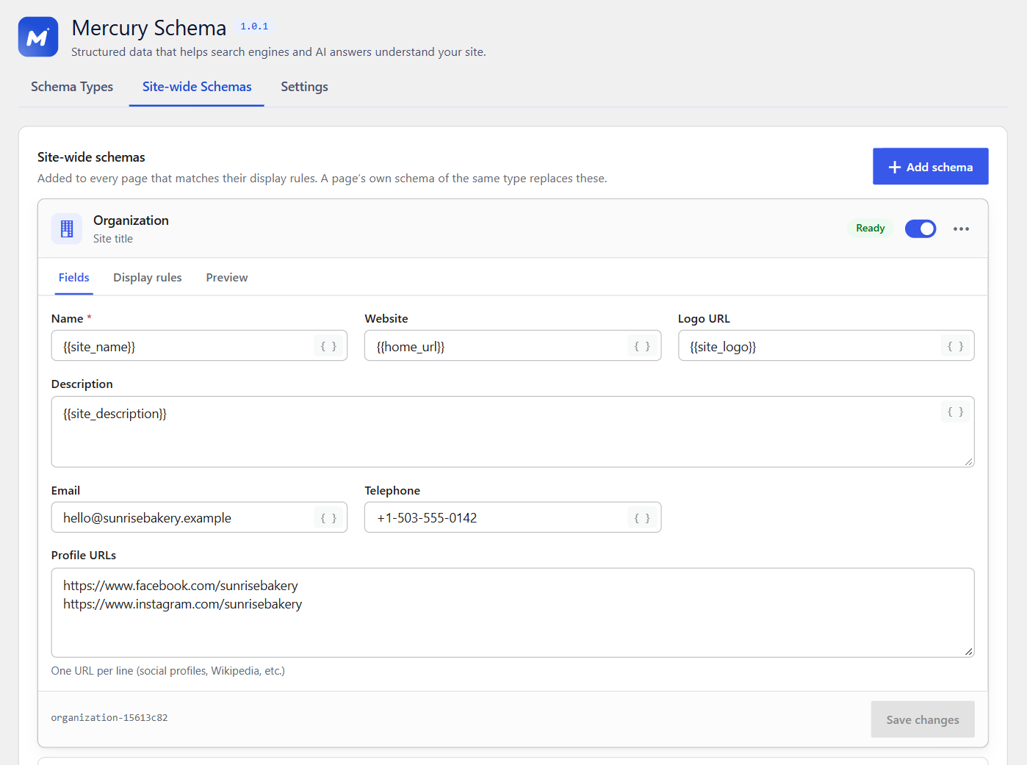Click the Save changes button
Viewport: 1027px width, 765px height.
(923, 719)
